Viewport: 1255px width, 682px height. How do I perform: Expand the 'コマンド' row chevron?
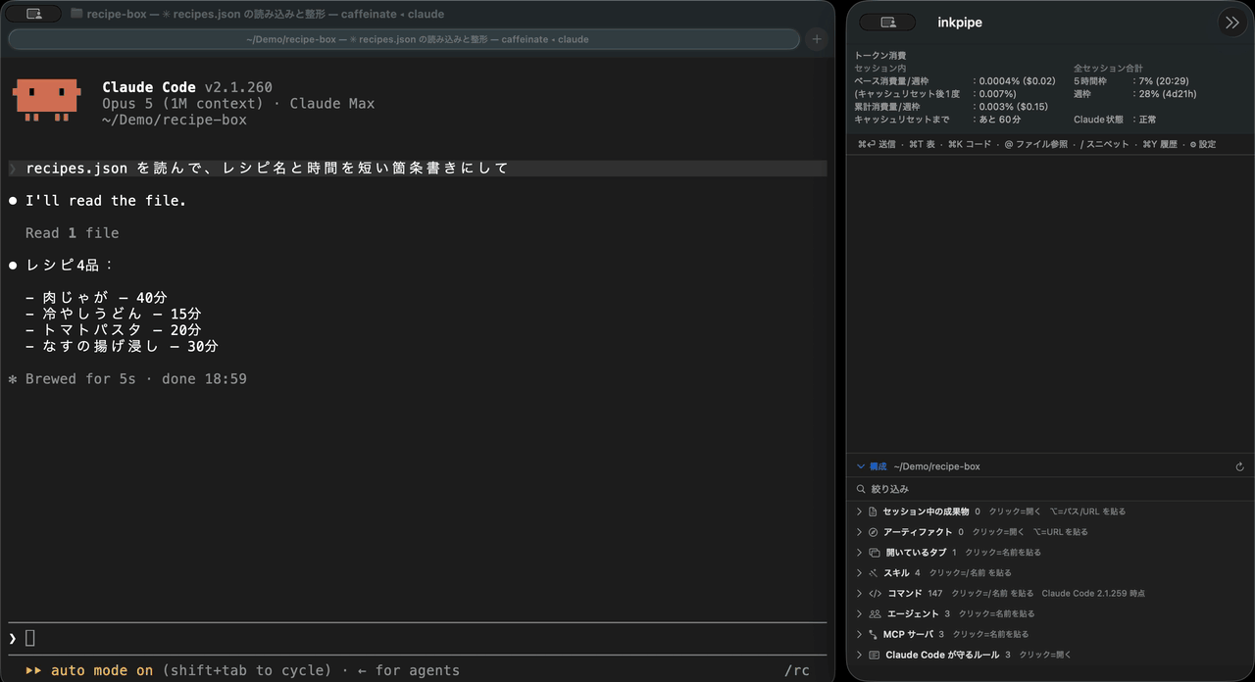tap(860, 594)
